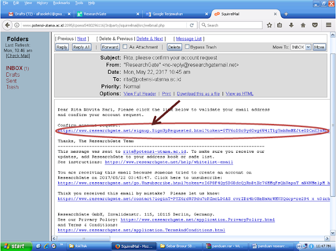The width and height of the screenshot is (336, 251).
Task: Click the View as HTML link
Action: coord(239,93)
